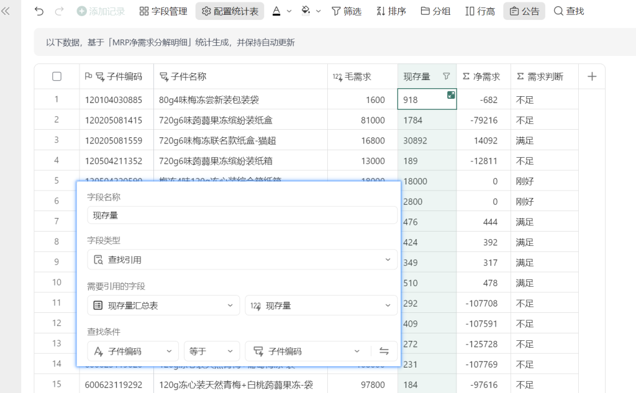Viewport: 636px width, 393px height.
Task: Apply fill color with the bucket icon
Action: point(306,11)
